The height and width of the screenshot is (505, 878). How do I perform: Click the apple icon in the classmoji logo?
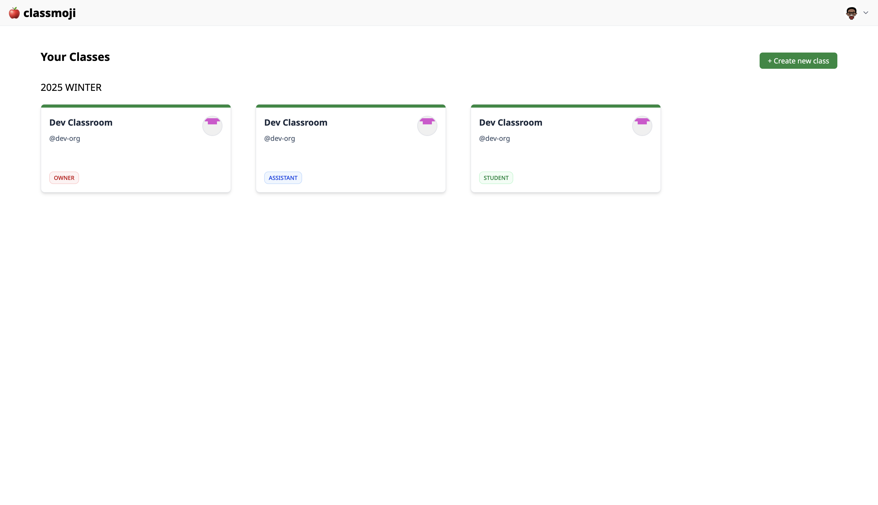tap(14, 13)
